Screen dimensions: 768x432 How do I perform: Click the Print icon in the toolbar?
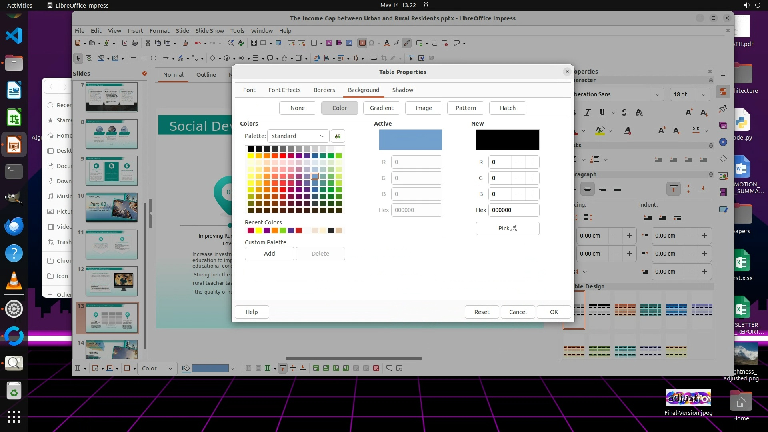pos(135,43)
